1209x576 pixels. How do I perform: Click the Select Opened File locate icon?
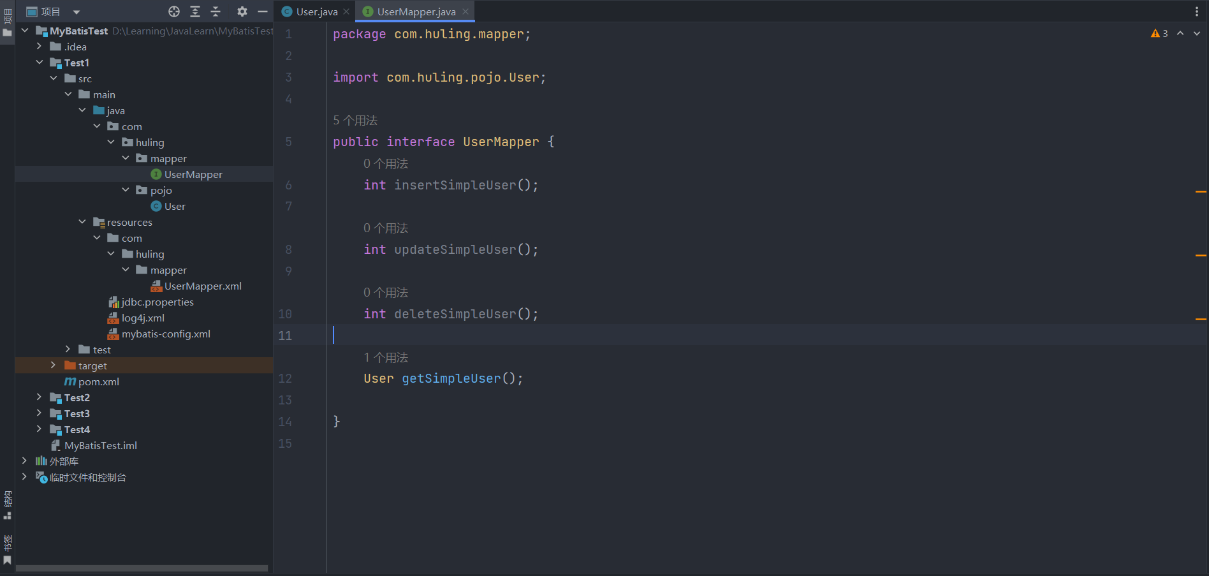(x=174, y=11)
